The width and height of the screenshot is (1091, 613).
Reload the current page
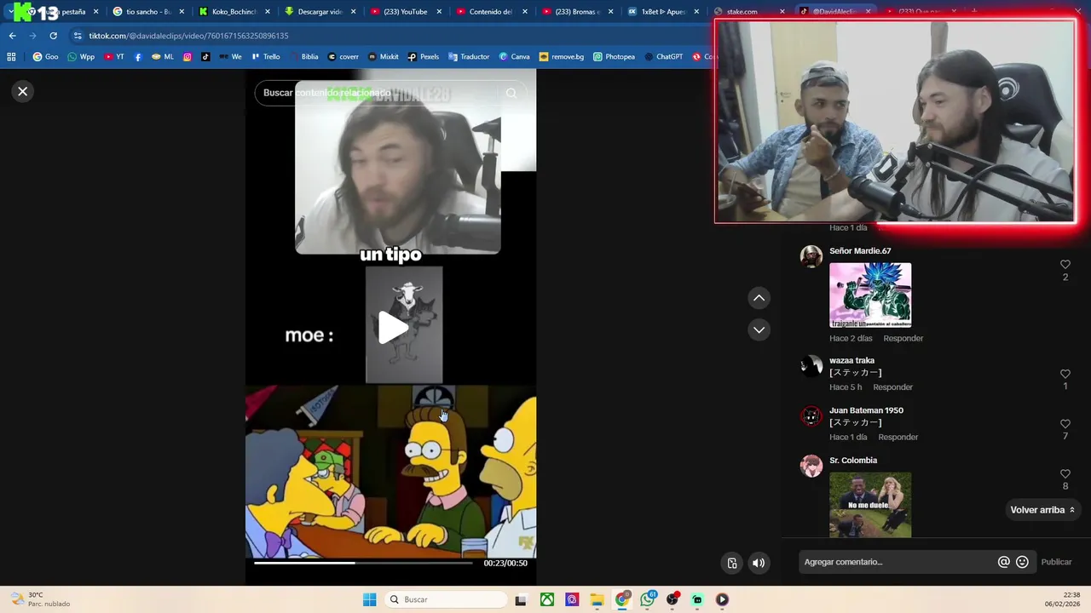53,36
